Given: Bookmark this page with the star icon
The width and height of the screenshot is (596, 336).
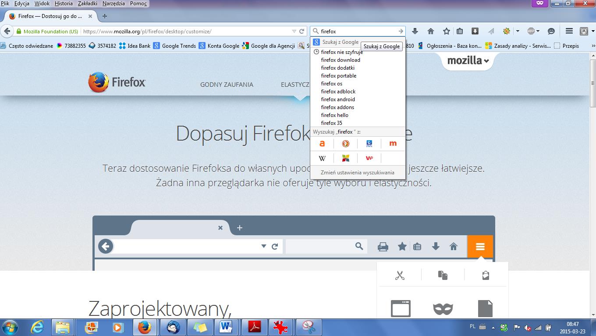Looking at the screenshot, I should (x=447, y=31).
